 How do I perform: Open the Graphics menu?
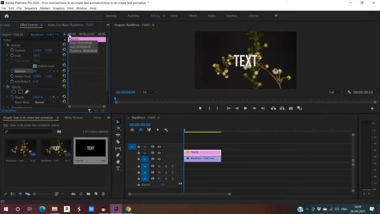pyautogui.click(x=59, y=8)
